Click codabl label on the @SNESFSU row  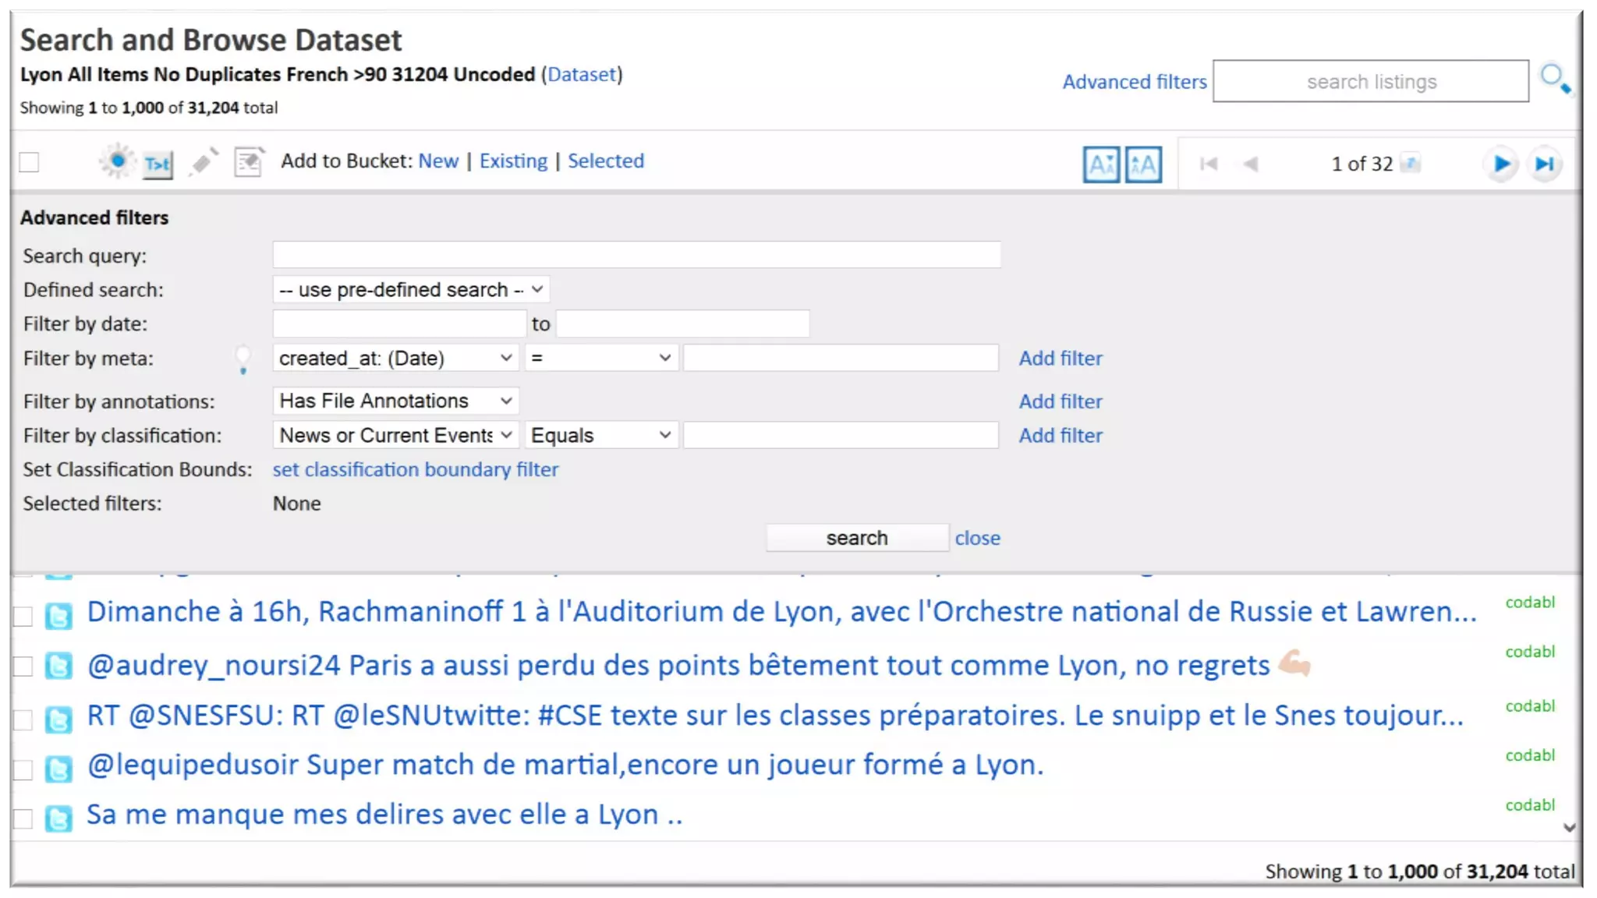[x=1530, y=706]
